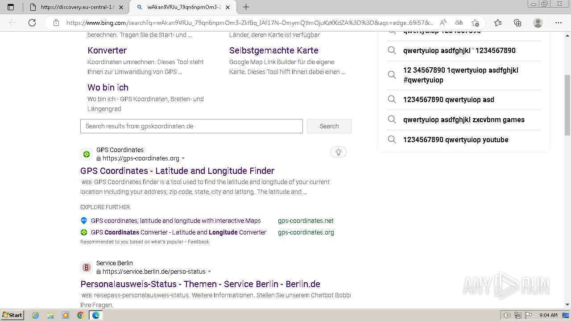This screenshot has height=321, width=571.
Task: View site information lock icon
Action: pos(56,23)
